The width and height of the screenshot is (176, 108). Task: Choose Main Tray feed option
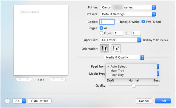pos(131,71)
